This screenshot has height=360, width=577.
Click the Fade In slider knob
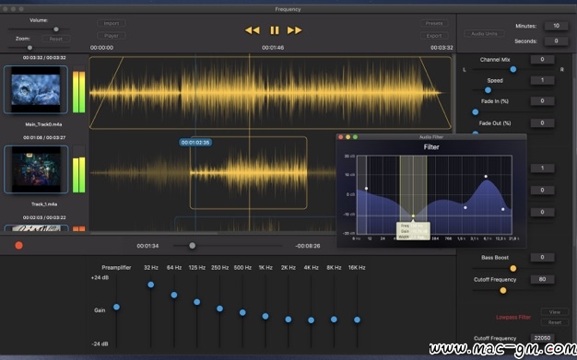point(475,111)
